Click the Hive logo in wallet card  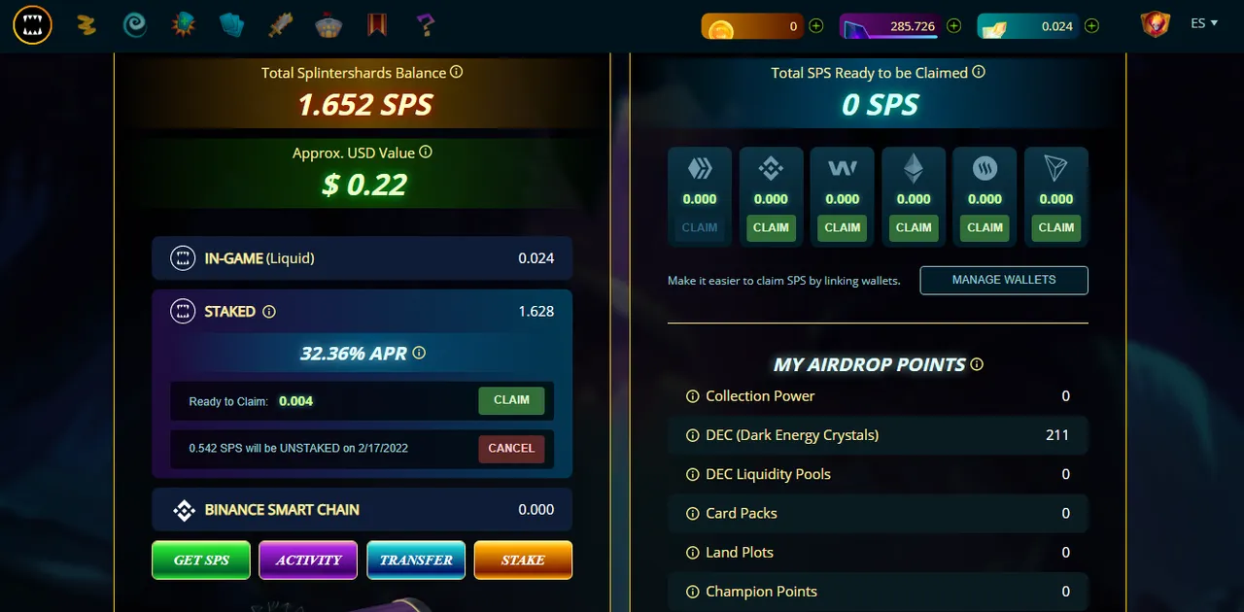click(700, 170)
